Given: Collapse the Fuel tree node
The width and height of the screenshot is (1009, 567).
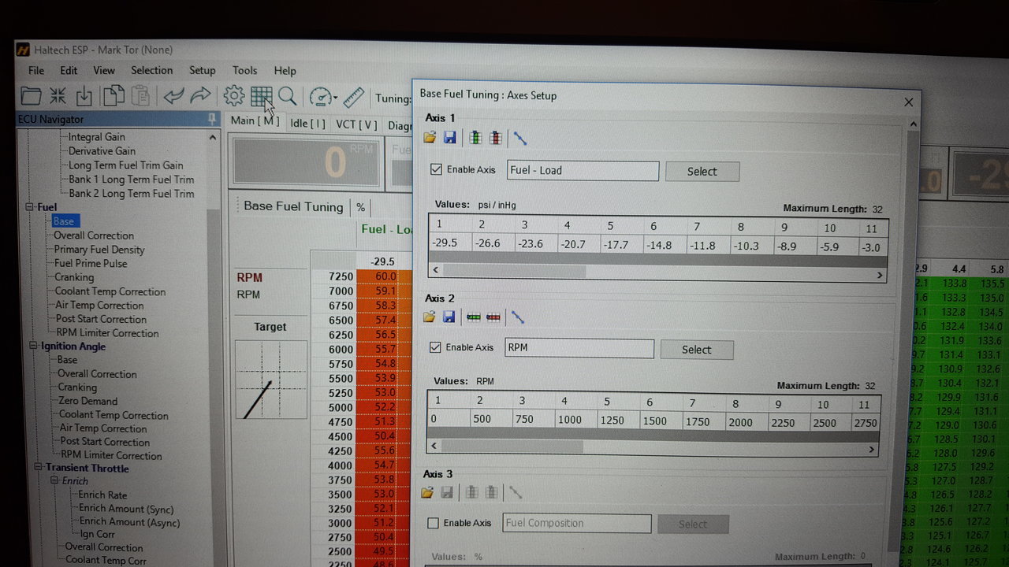Looking at the screenshot, I should (x=29, y=207).
